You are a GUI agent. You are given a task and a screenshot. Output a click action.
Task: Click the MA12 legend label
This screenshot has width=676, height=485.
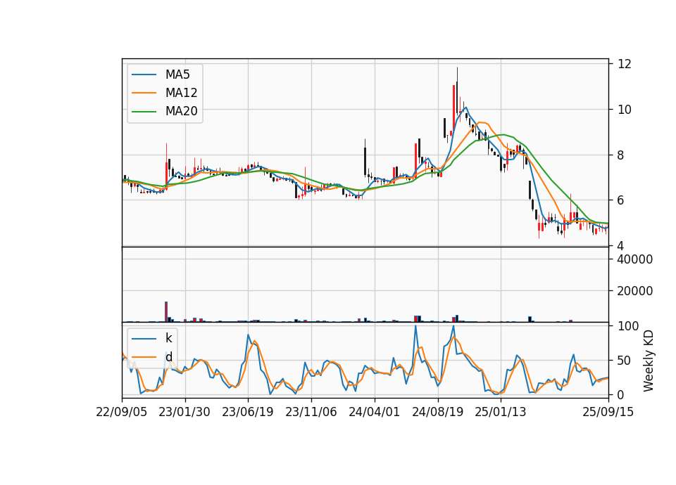click(x=181, y=93)
